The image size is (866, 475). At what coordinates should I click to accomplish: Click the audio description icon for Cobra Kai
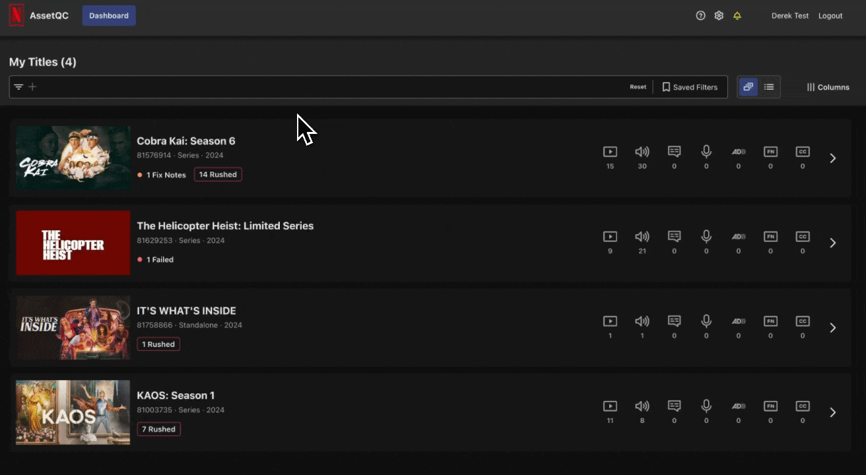(x=739, y=152)
